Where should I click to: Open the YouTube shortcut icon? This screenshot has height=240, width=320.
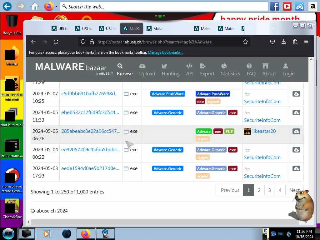click(287, 6)
